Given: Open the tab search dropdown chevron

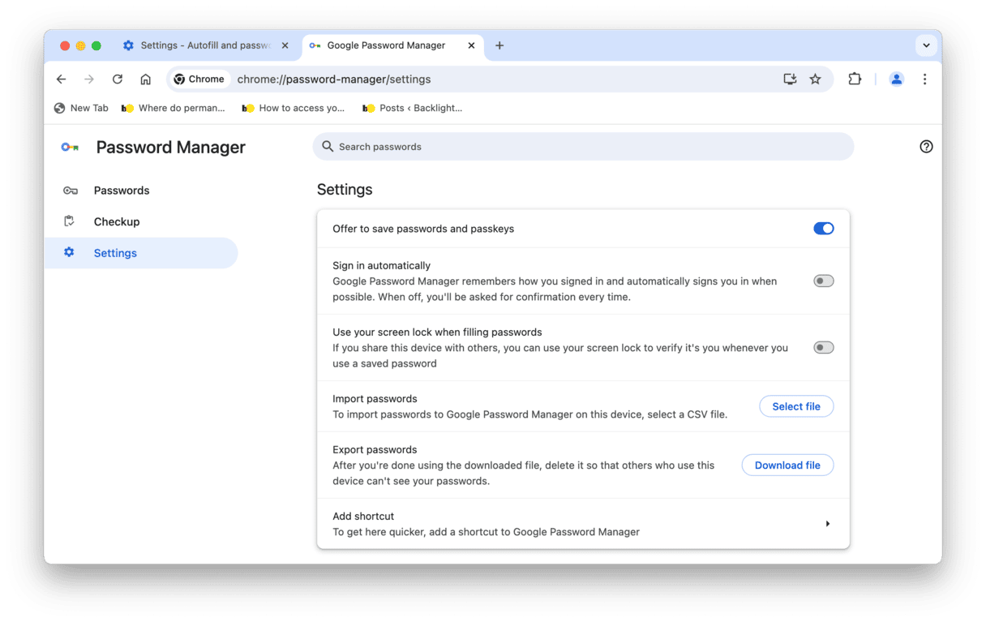Looking at the screenshot, I should [x=926, y=45].
